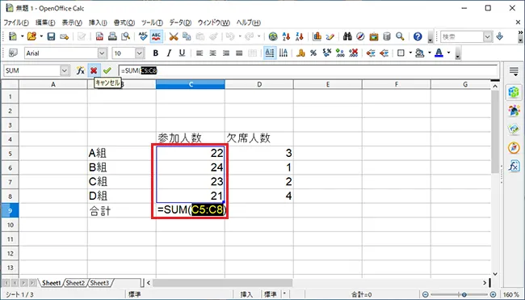Open the ファイル(F) menu
Image resolution: width=525 pixels, height=300 pixels.
[15, 23]
